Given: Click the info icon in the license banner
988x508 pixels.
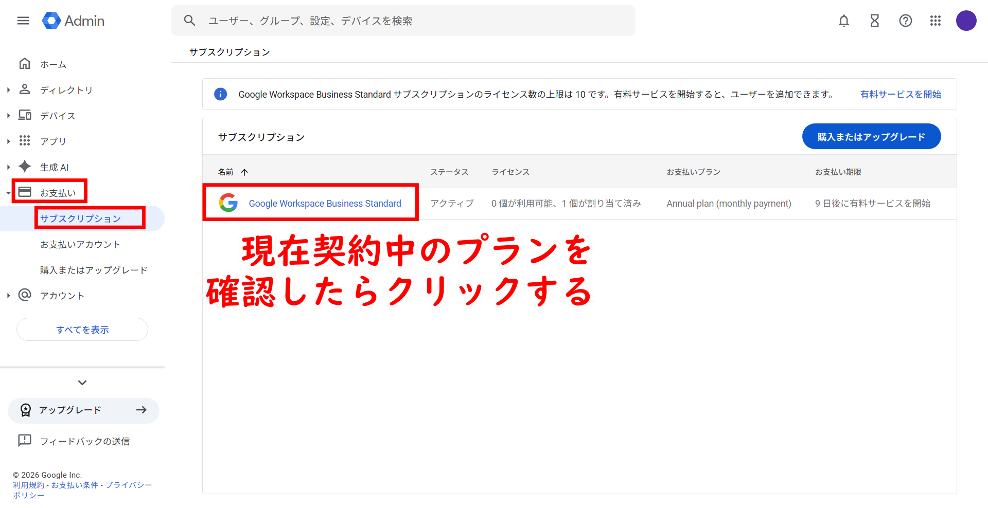Looking at the screenshot, I should (x=220, y=94).
